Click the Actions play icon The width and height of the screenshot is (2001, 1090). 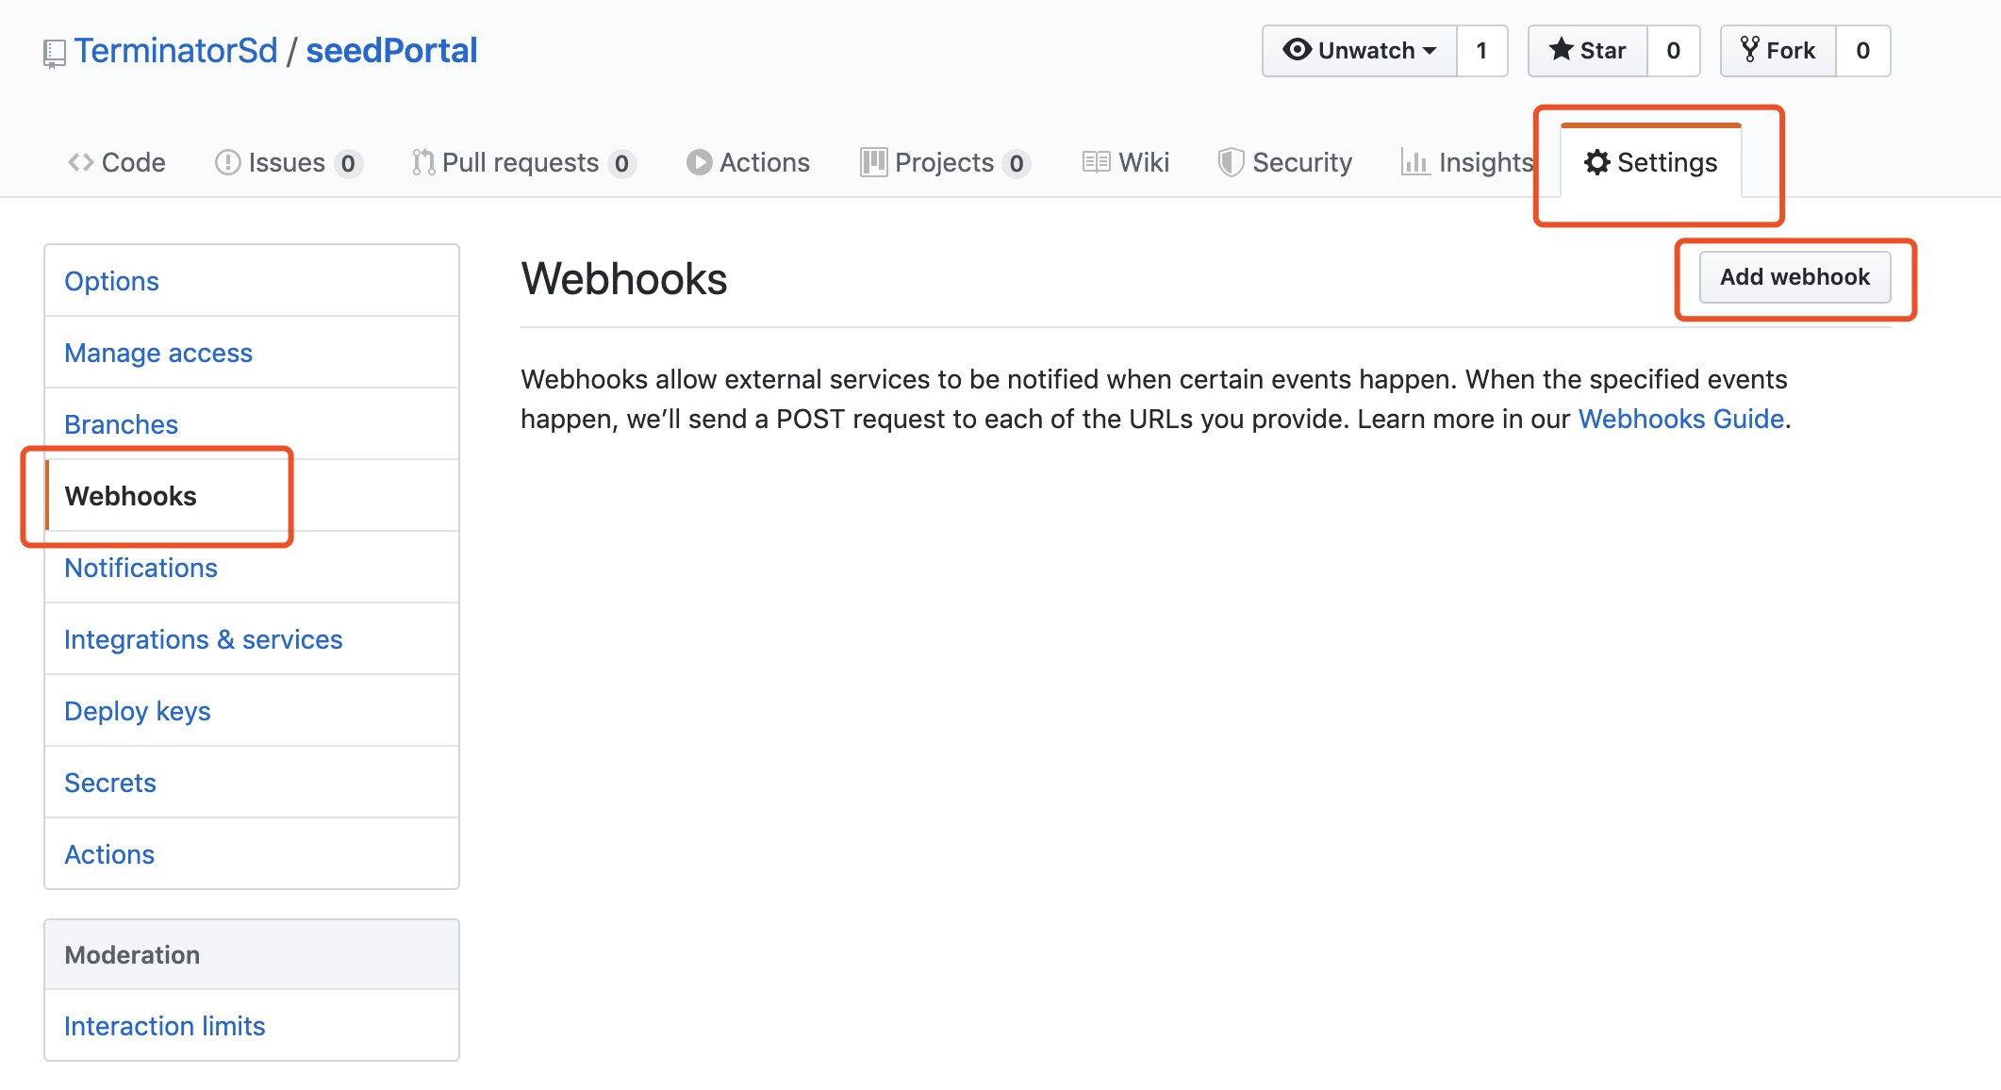(695, 161)
